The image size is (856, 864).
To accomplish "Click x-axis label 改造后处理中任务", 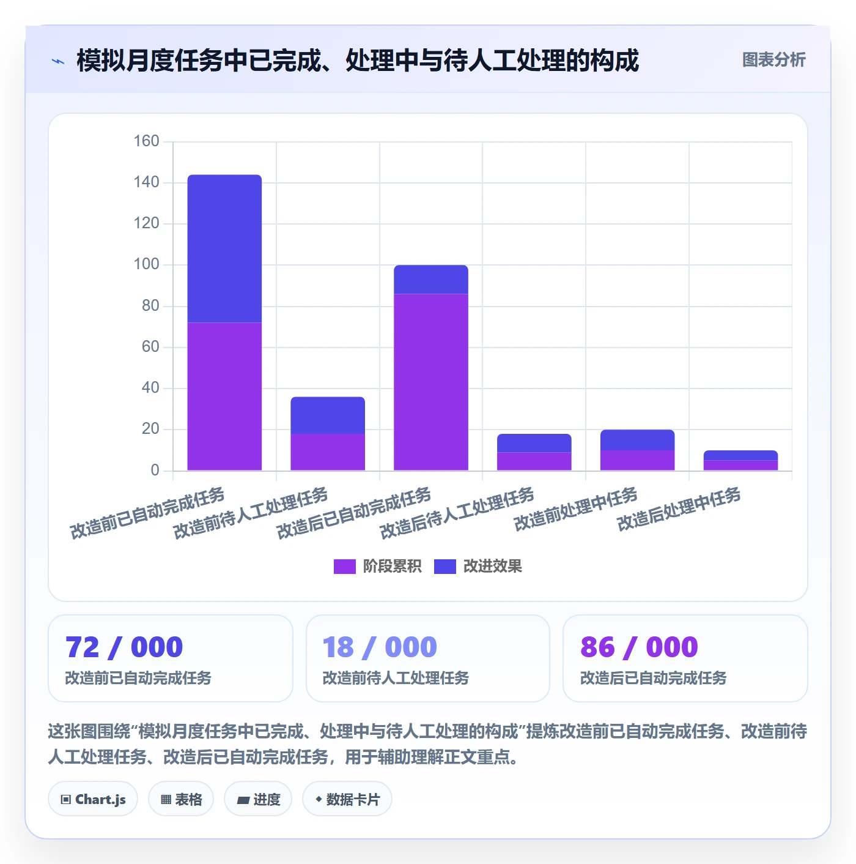I will (679, 509).
